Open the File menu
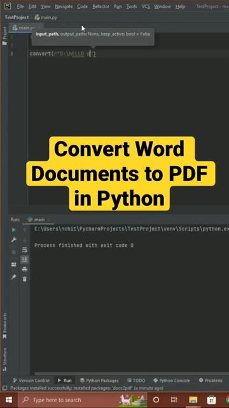The width and height of the screenshot is (229, 408). [x=20, y=6]
